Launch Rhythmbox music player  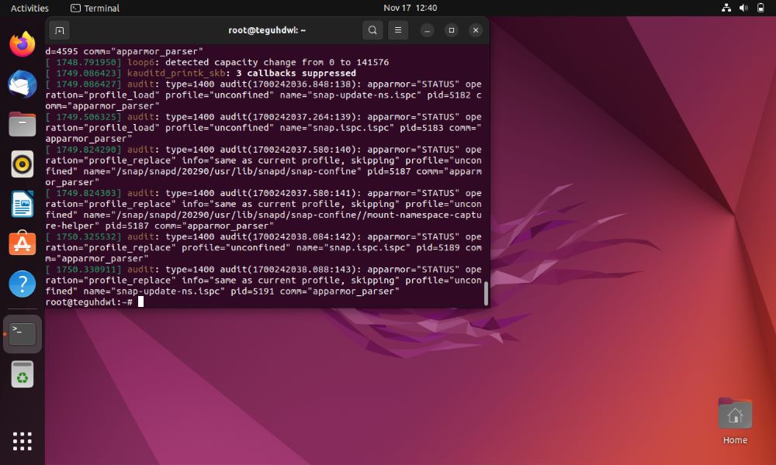click(x=23, y=164)
